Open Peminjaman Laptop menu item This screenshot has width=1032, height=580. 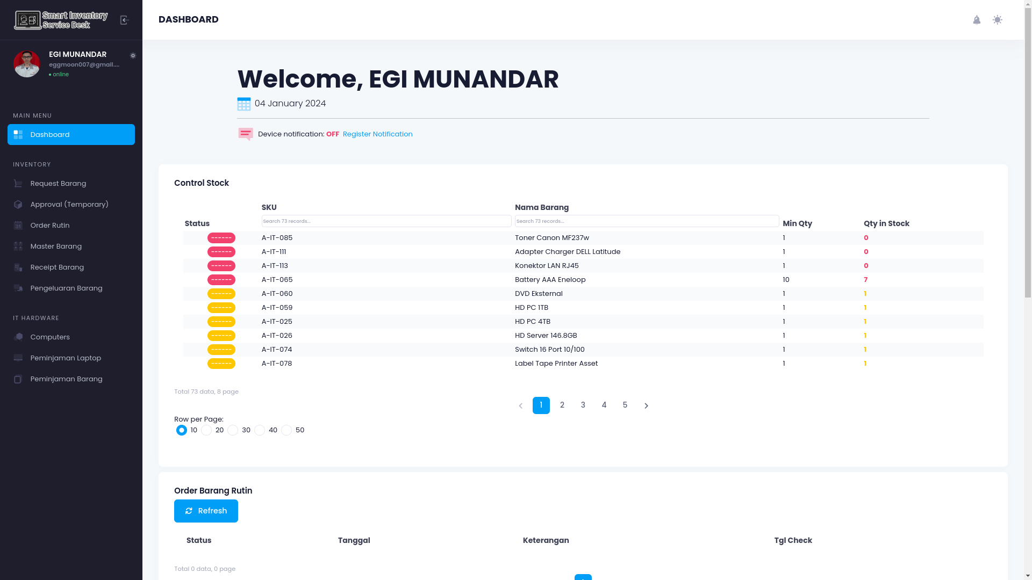pos(66,358)
